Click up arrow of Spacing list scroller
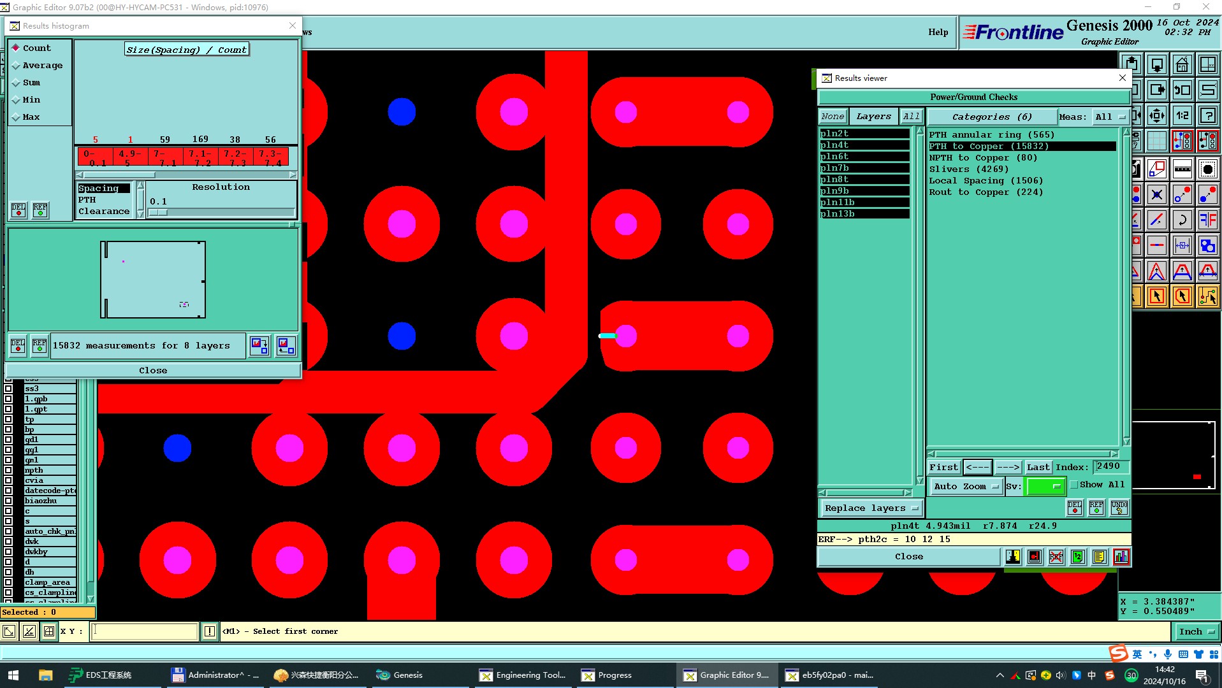The image size is (1222, 688). [x=140, y=185]
